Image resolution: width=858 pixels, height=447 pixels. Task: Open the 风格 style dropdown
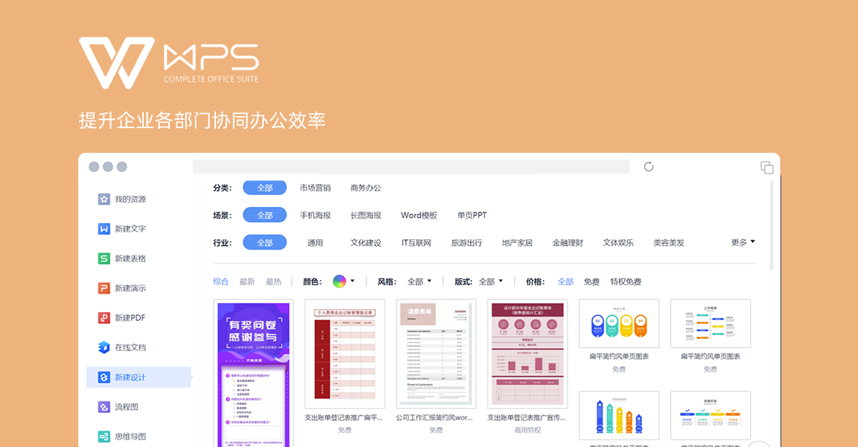418,282
